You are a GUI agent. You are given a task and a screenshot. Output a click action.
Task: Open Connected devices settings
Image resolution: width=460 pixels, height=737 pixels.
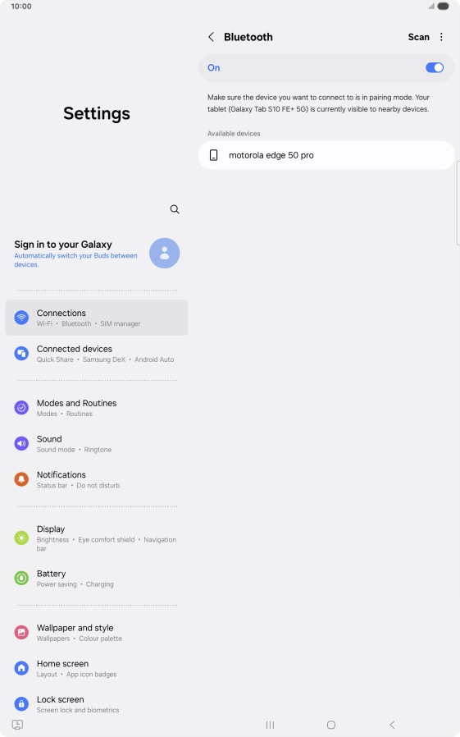pyautogui.click(x=97, y=354)
